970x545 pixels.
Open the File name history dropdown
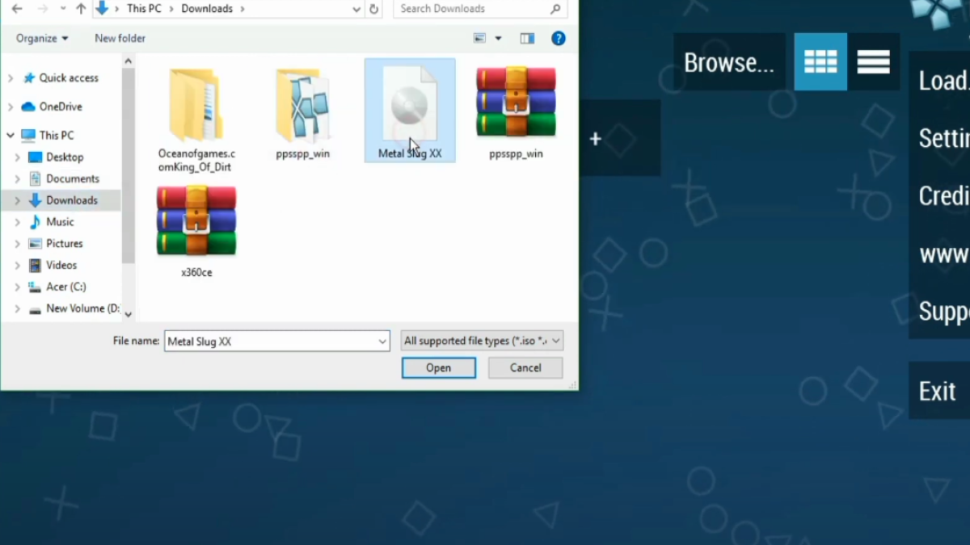pos(382,342)
